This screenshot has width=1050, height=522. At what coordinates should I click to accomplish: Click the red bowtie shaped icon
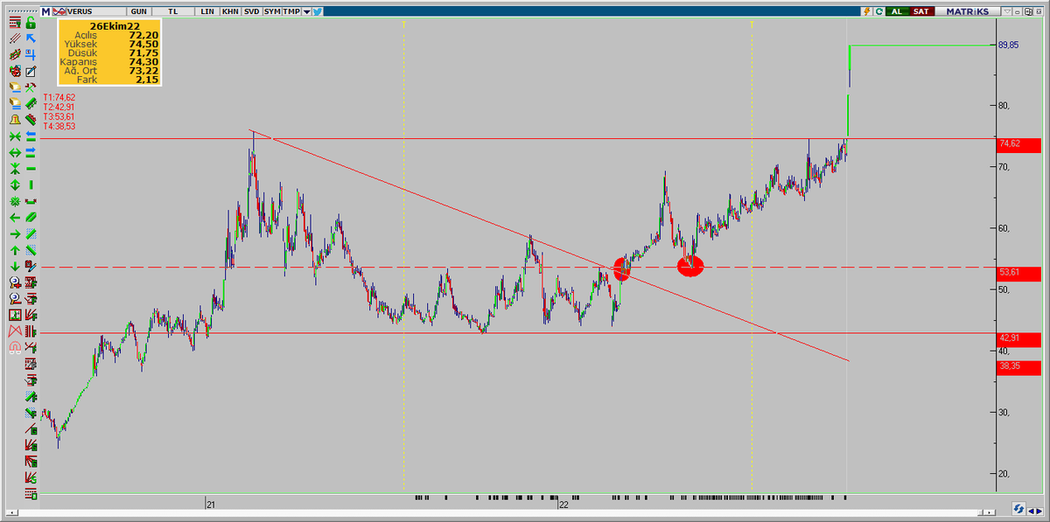tap(15, 331)
